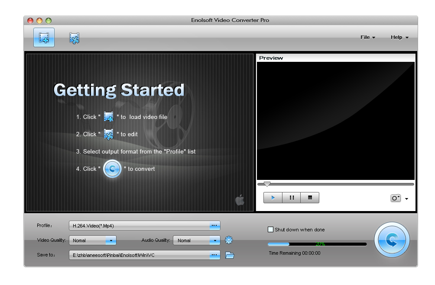
Task: Open the Edit video scissors toolbar icon
Action: 74,38
